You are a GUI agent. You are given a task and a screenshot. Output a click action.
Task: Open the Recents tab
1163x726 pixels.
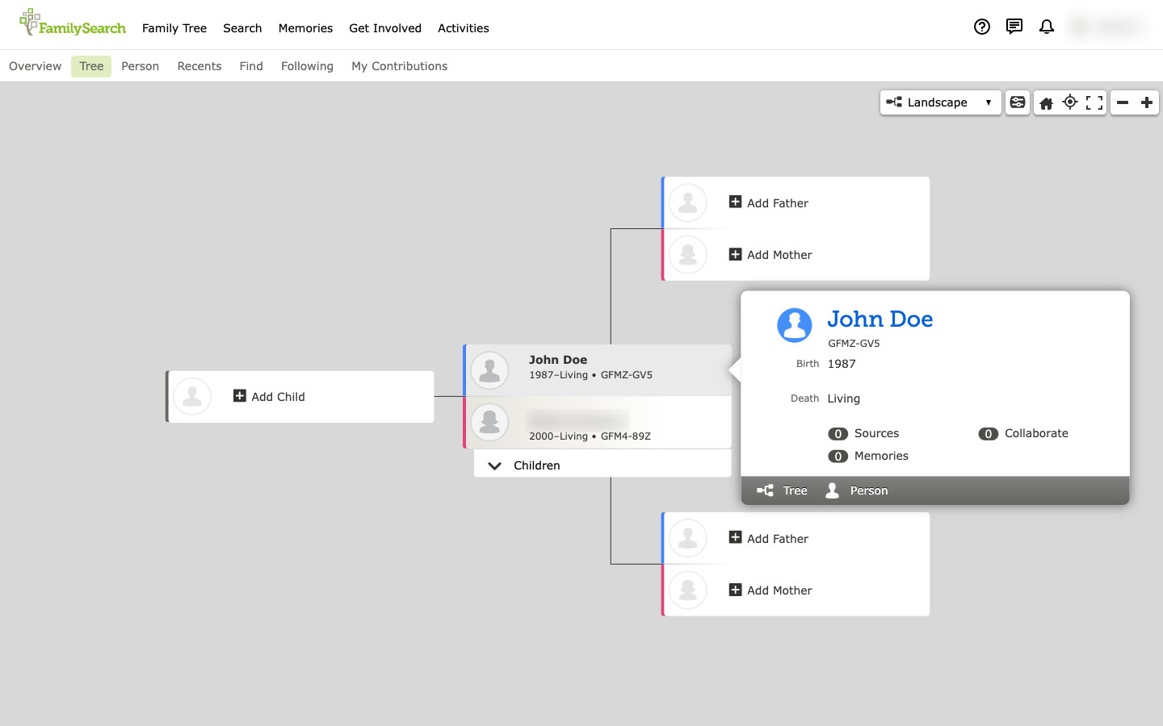click(x=199, y=66)
